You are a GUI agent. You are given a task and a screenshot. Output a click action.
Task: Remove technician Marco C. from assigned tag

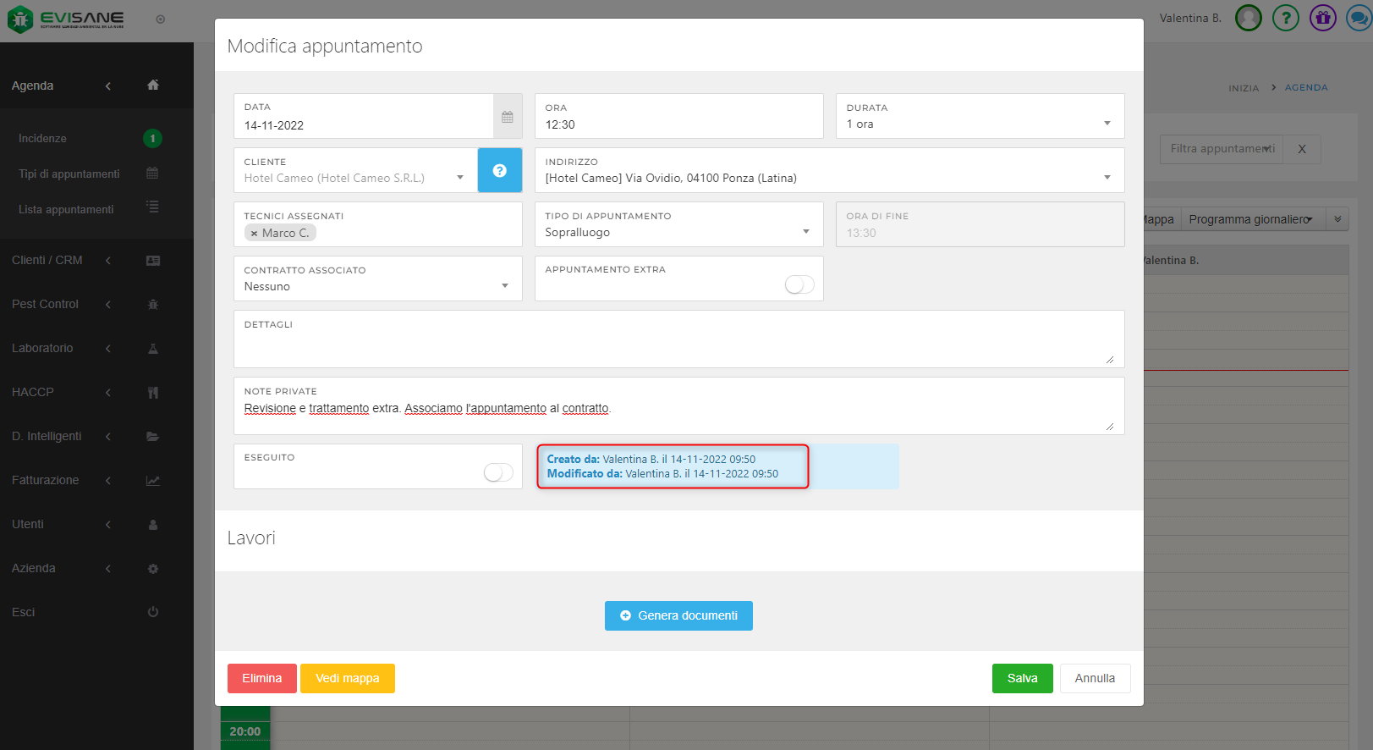tap(254, 234)
